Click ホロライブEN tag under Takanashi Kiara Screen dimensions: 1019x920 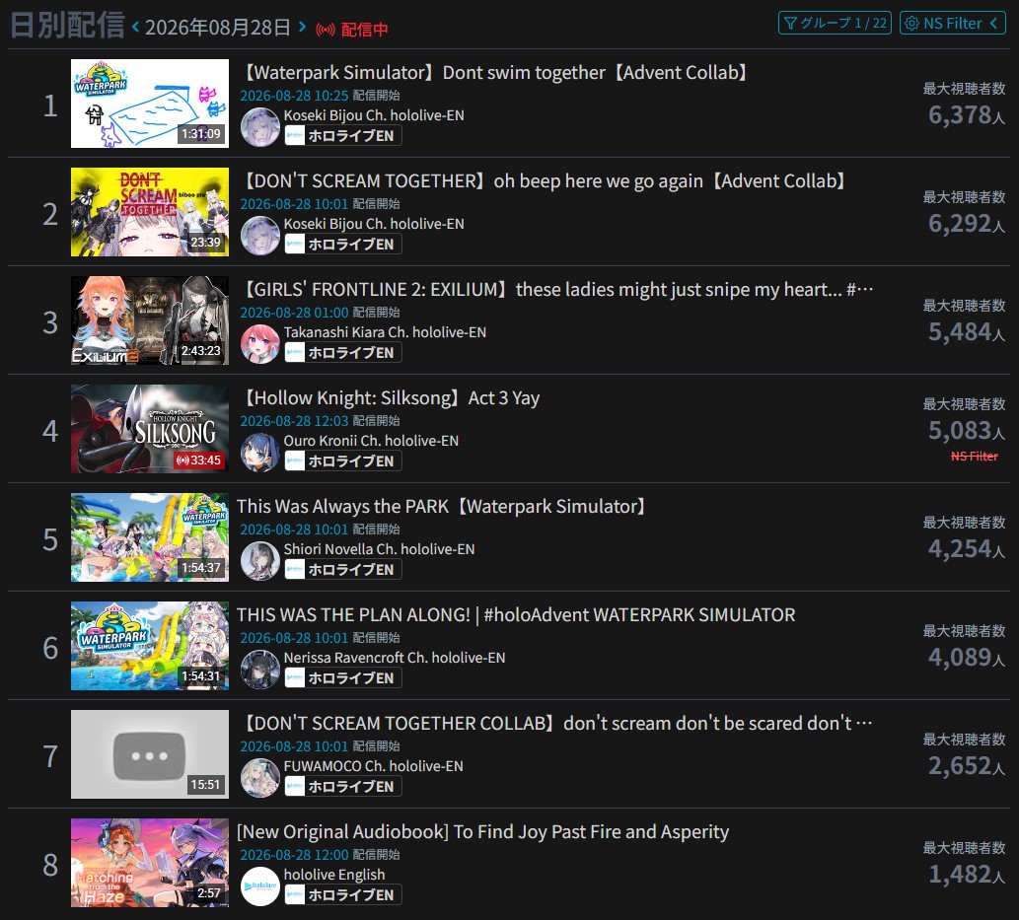(343, 353)
